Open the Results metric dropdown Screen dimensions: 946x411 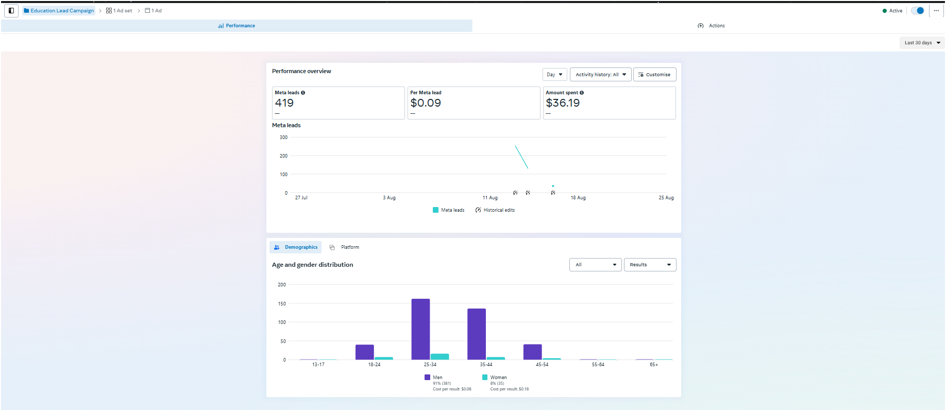tap(650, 265)
